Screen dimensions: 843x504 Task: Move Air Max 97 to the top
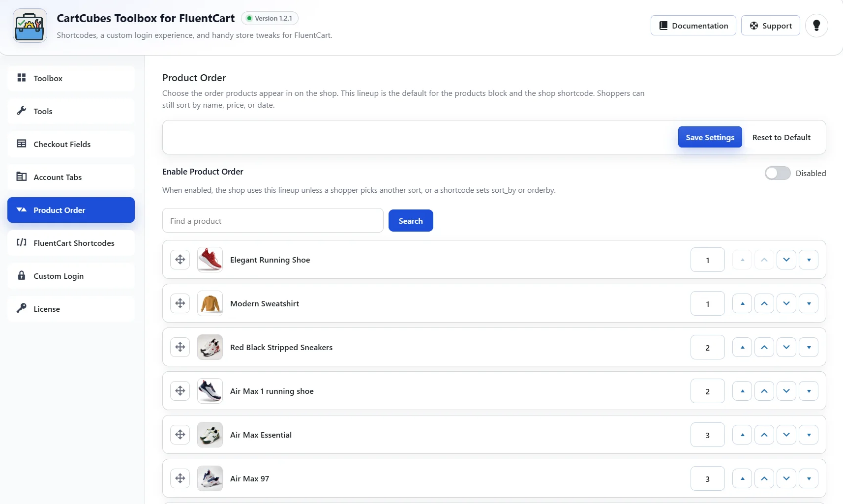click(742, 478)
